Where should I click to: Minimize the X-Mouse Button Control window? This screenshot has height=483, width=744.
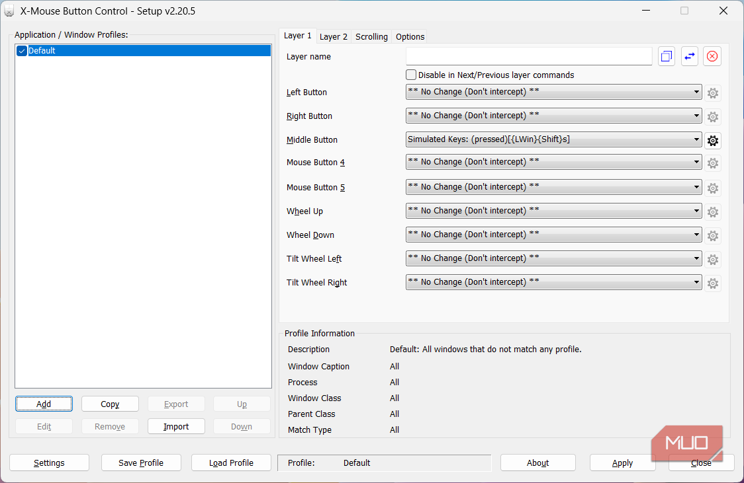[646, 11]
